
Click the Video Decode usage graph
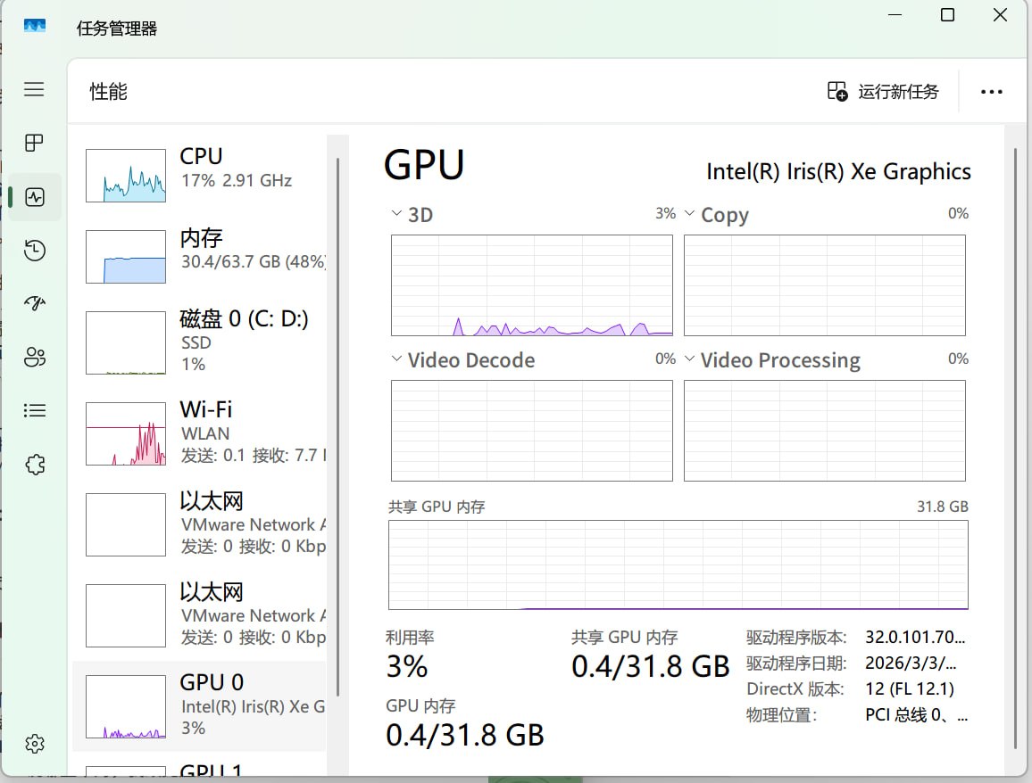pos(532,431)
